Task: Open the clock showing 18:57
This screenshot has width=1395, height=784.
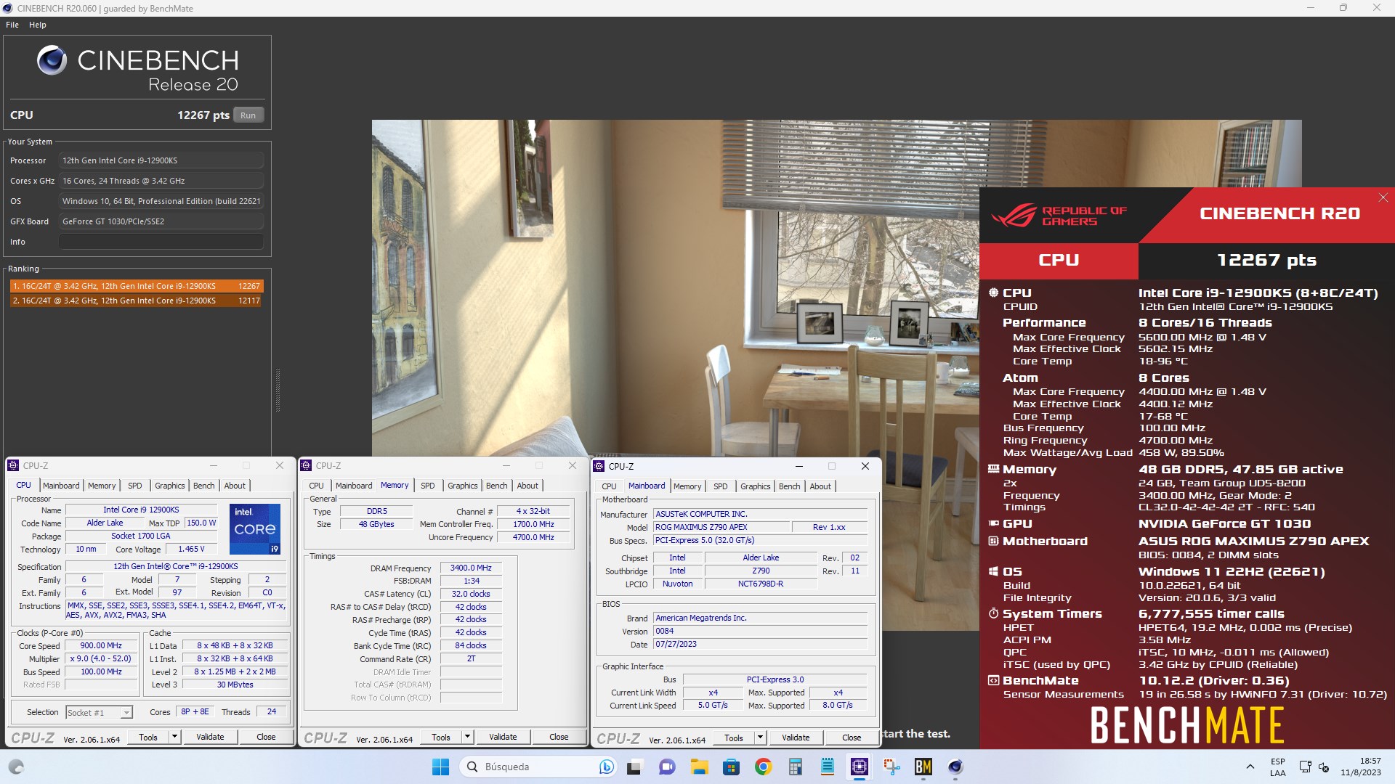Action: (1361, 767)
